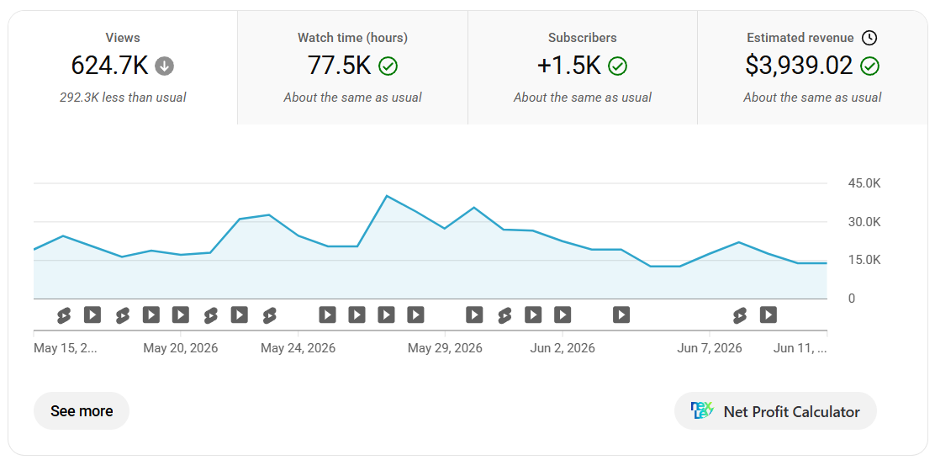The image size is (935, 460).
Task: Click the Shorts marker just before May 24
Action: coord(269,315)
